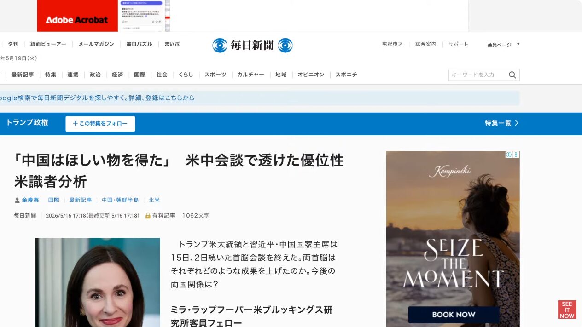
Task: Follow this feature with この特集をフォロー button
Action: 100,124
